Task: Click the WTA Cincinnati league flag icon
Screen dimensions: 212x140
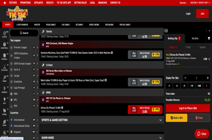Action: (x=43, y=45)
